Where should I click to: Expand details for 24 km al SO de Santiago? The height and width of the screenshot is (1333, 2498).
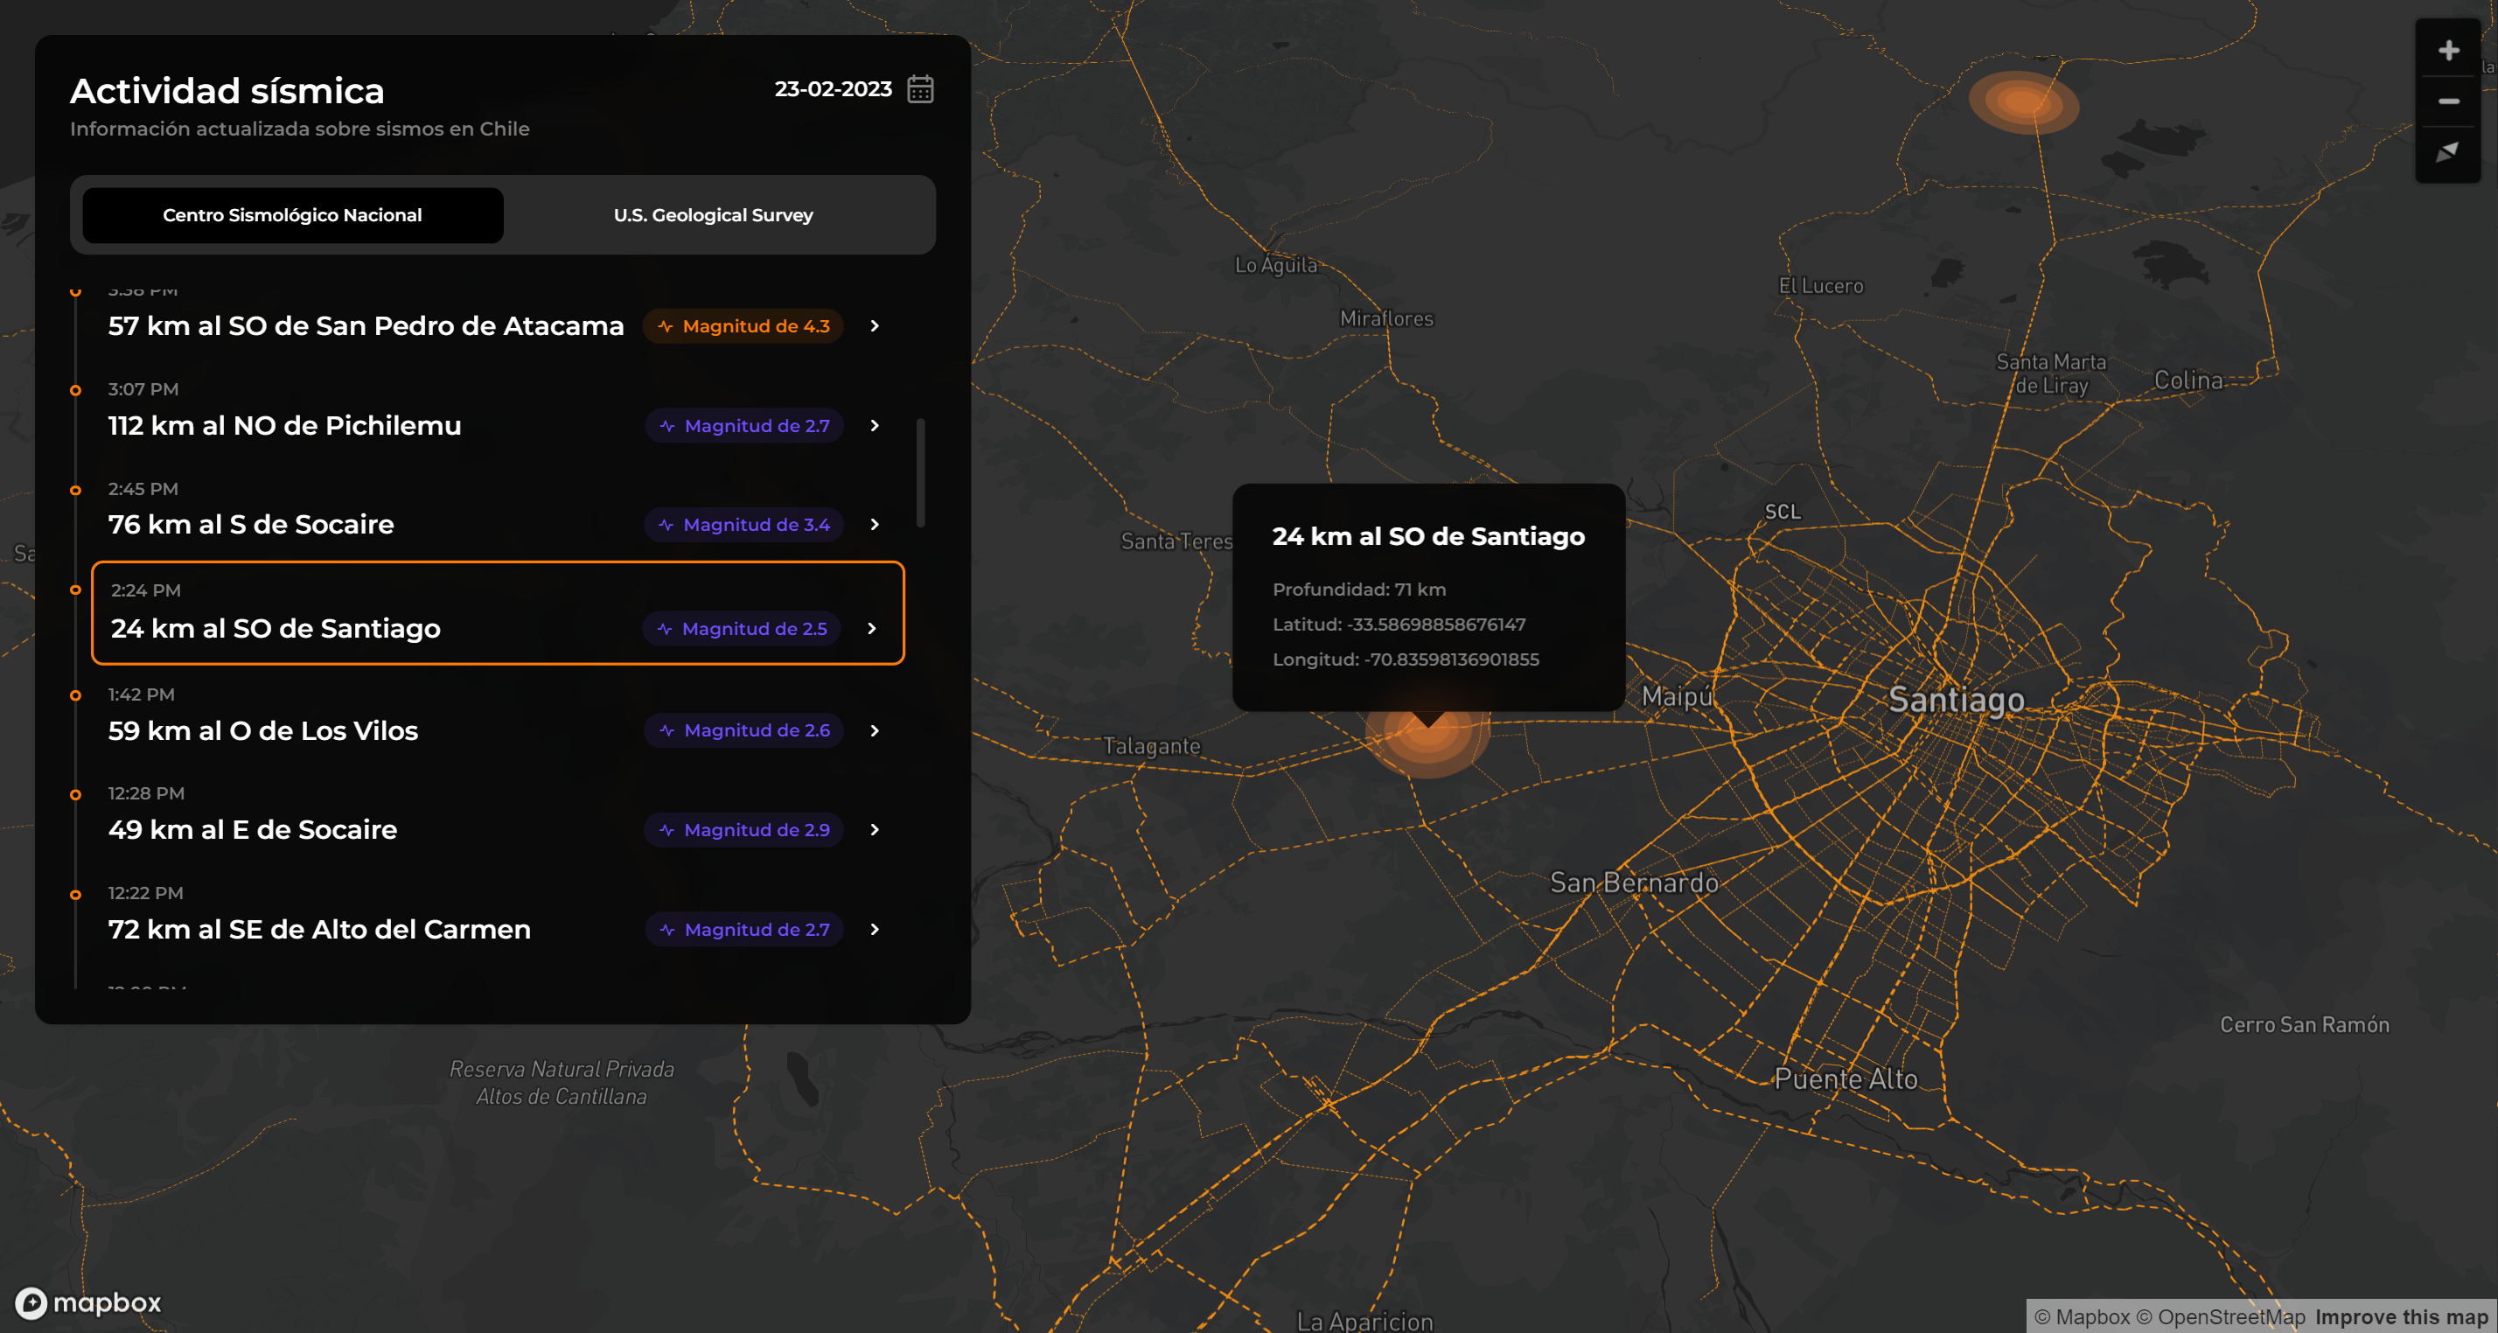874,628
